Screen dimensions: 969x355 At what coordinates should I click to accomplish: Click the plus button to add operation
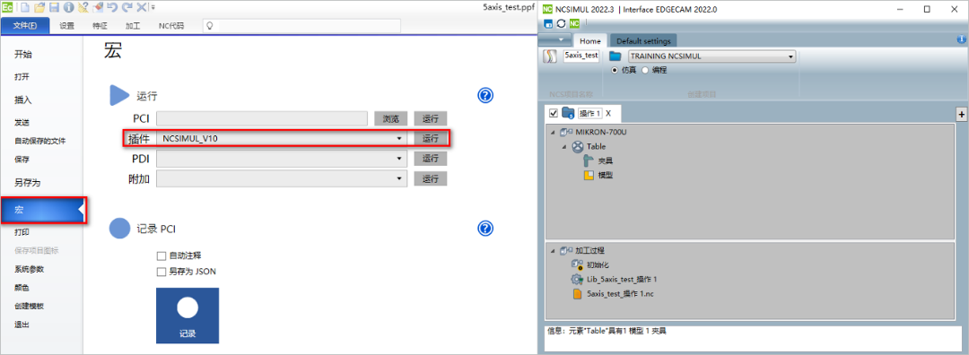(x=961, y=114)
